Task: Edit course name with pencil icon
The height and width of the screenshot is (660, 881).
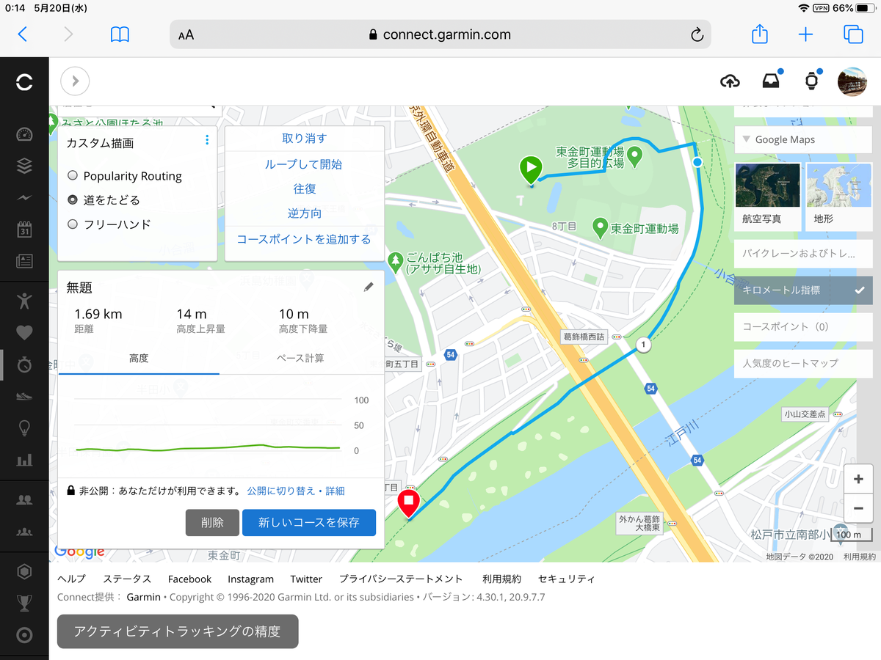Action: [369, 287]
